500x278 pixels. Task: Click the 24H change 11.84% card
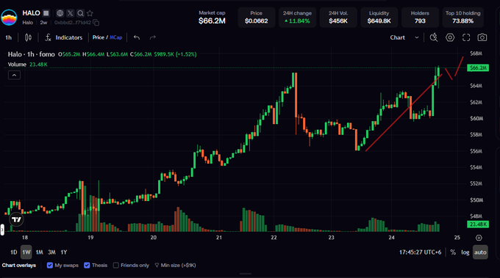[x=297, y=17]
